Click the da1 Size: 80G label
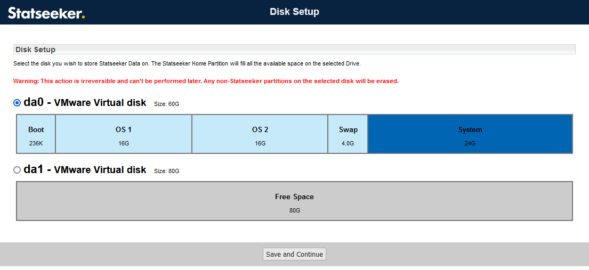 tap(166, 171)
